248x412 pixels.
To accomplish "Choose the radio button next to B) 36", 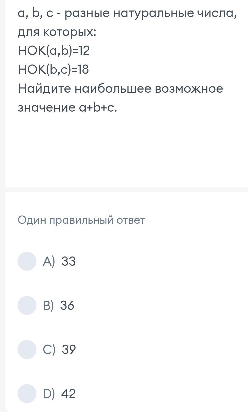I will coord(27,305).
